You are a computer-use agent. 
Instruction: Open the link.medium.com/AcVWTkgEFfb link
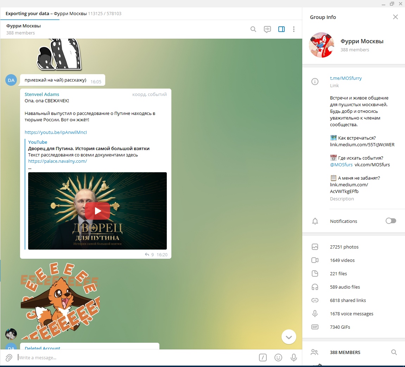(x=349, y=188)
